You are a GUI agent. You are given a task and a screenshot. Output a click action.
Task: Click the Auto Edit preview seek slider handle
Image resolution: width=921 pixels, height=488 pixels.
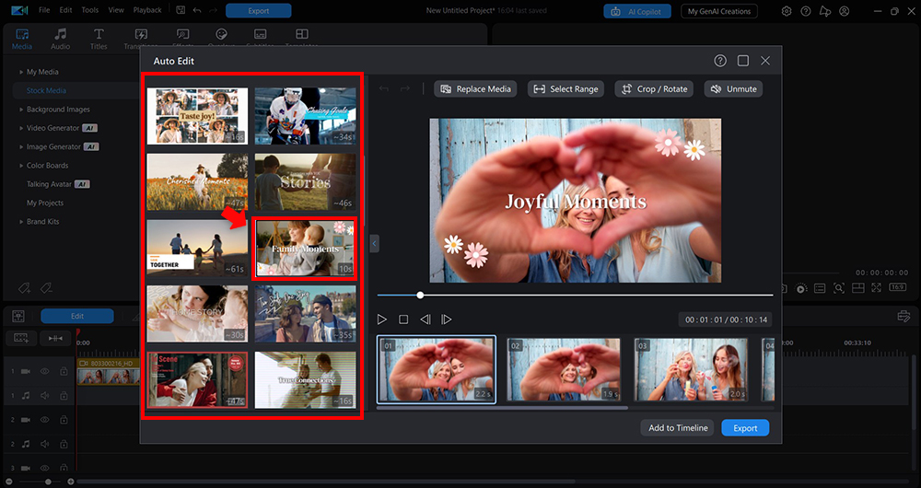click(420, 295)
